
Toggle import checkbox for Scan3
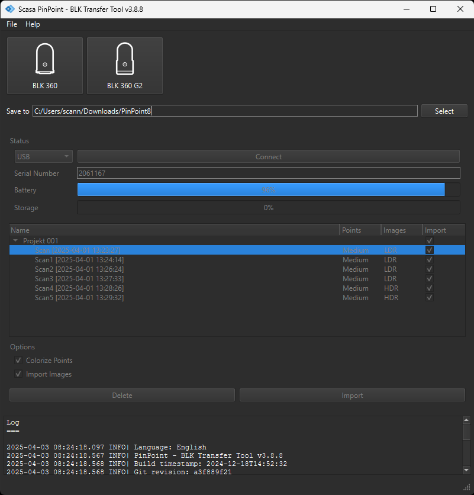(x=429, y=278)
